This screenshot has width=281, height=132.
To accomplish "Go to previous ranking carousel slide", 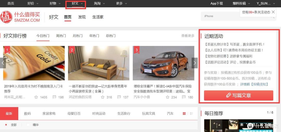I will point(3,63).
